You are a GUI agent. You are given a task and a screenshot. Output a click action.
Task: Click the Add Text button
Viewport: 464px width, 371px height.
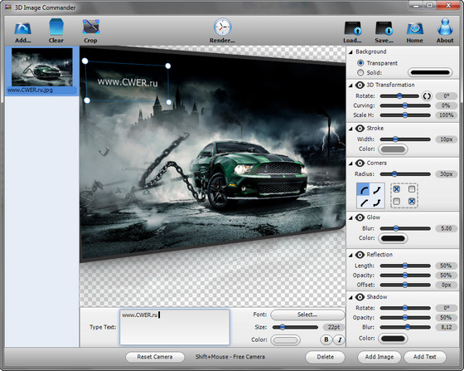(424, 357)
